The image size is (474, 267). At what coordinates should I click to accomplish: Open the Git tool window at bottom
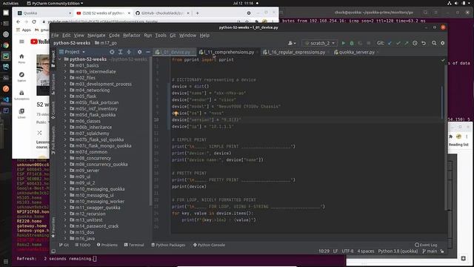click(x=64, y=245)
